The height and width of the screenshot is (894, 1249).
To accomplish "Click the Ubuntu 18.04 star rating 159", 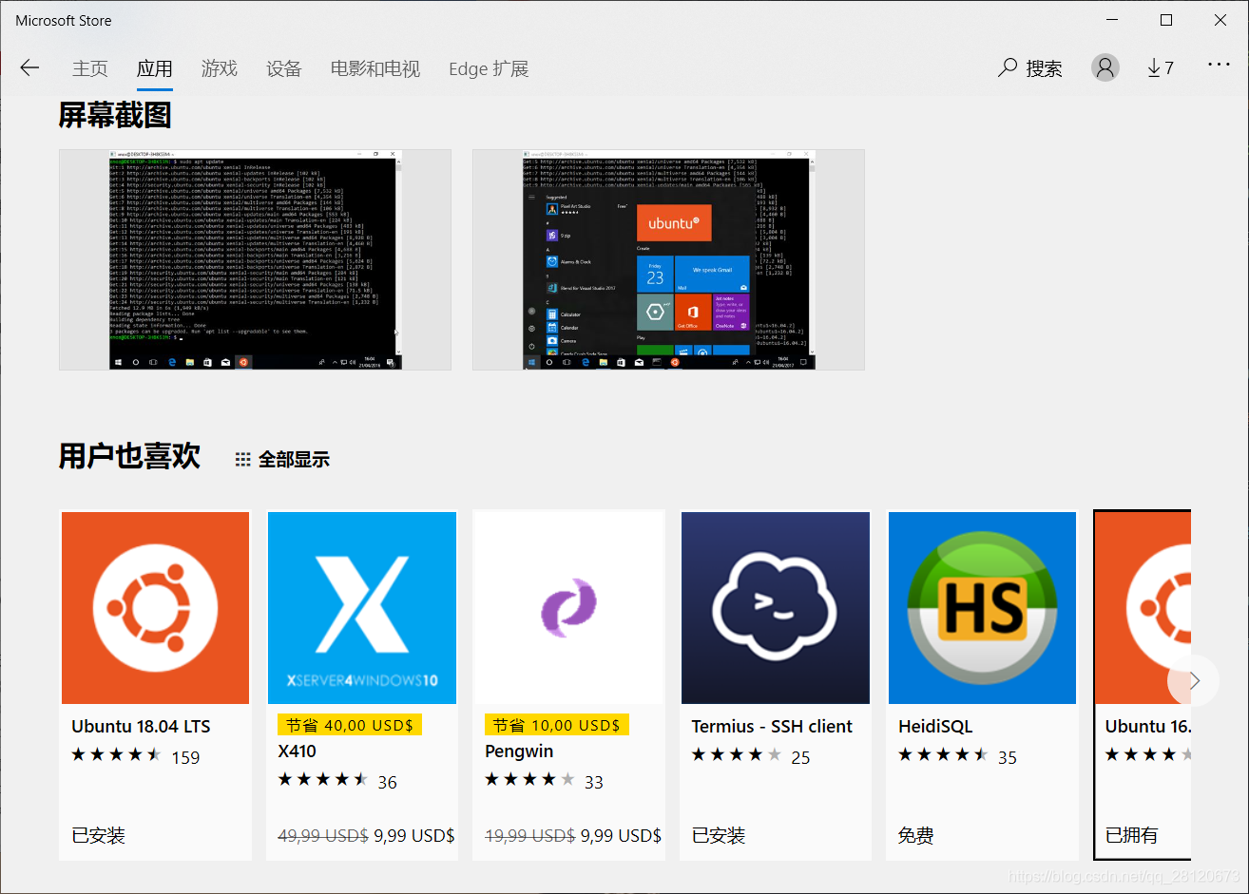I will click(136, 757).
